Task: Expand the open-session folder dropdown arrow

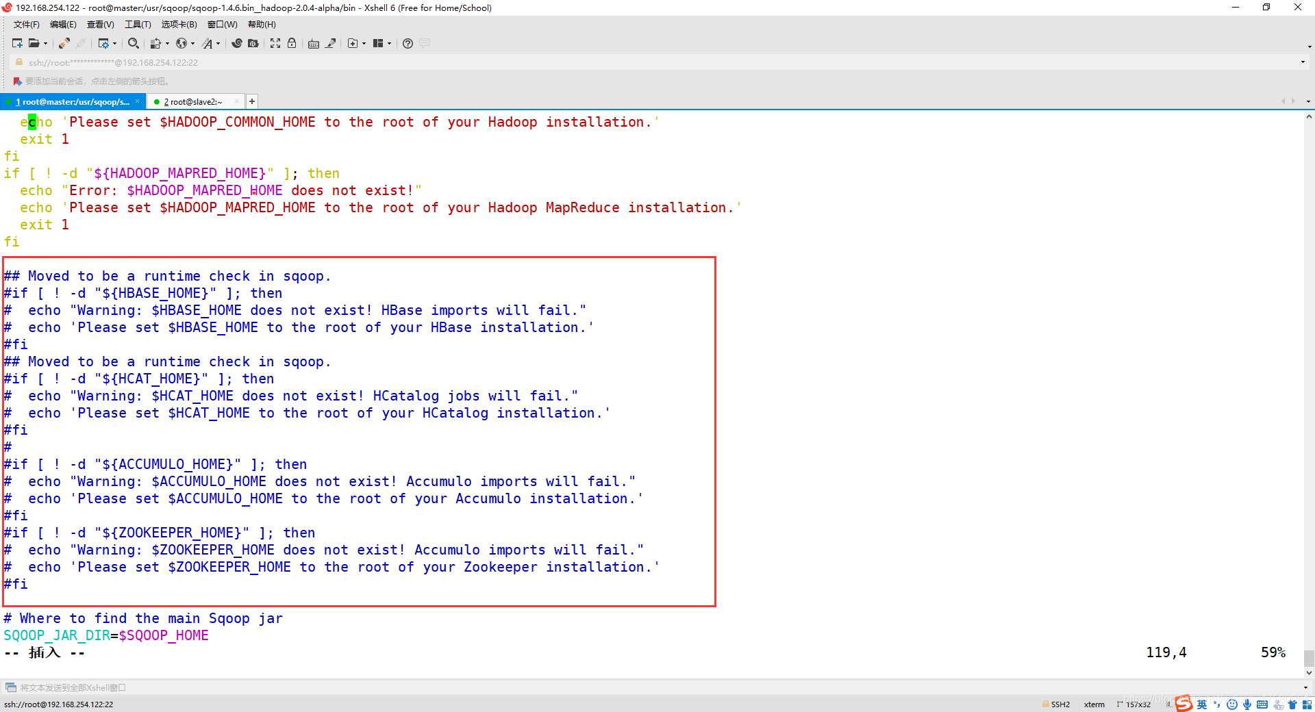Action: (45, 43)
